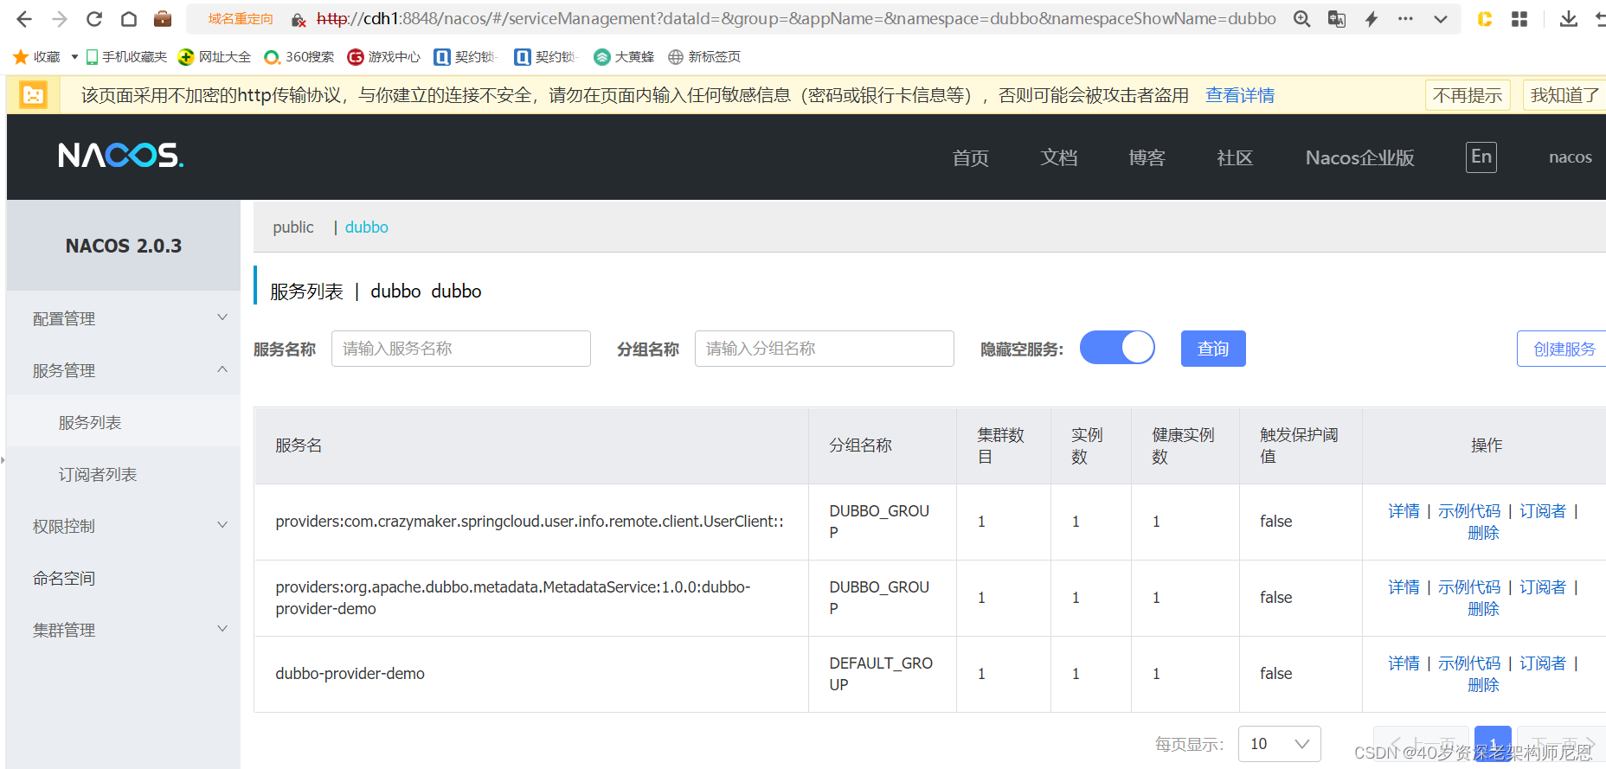Viewport: 1606px width, 769px height.
Task: Open 示例代码 for the UserClient provider service
Action: 1469,511
